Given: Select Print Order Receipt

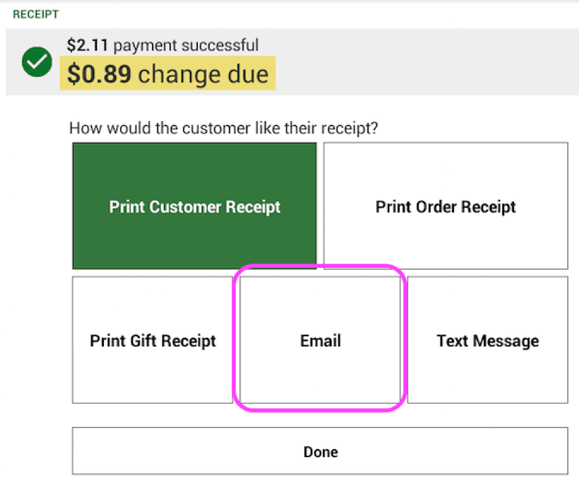Looking at the screenshot, I should pos(445,207).
